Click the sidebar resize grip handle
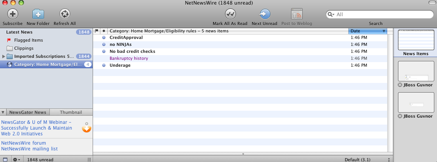The height and width of the screenshot is (162, 437). pyautogui.click(x=89, y=160)
